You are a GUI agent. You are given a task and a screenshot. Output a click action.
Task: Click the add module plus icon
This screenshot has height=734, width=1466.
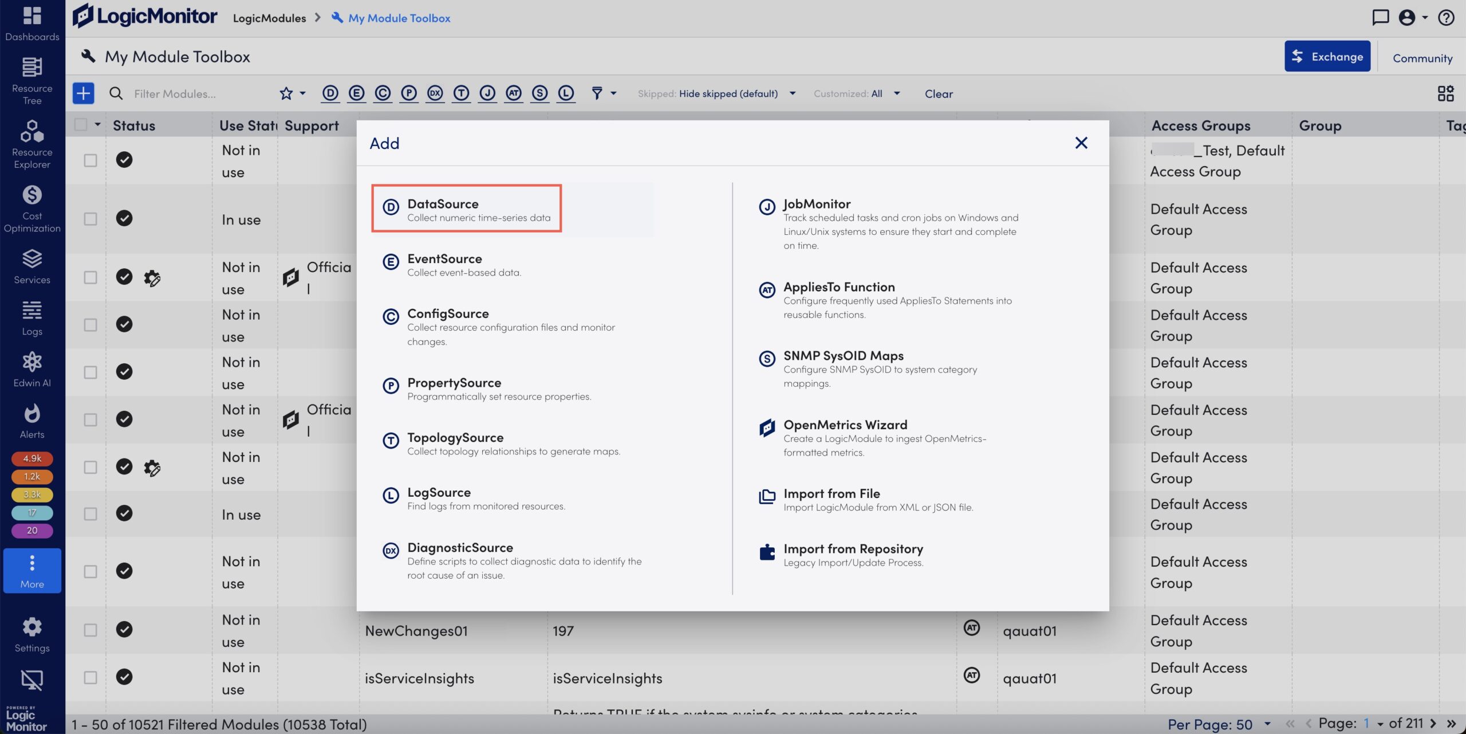click(84, 93)
